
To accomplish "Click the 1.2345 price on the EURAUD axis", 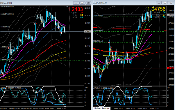I will (87, 84).
